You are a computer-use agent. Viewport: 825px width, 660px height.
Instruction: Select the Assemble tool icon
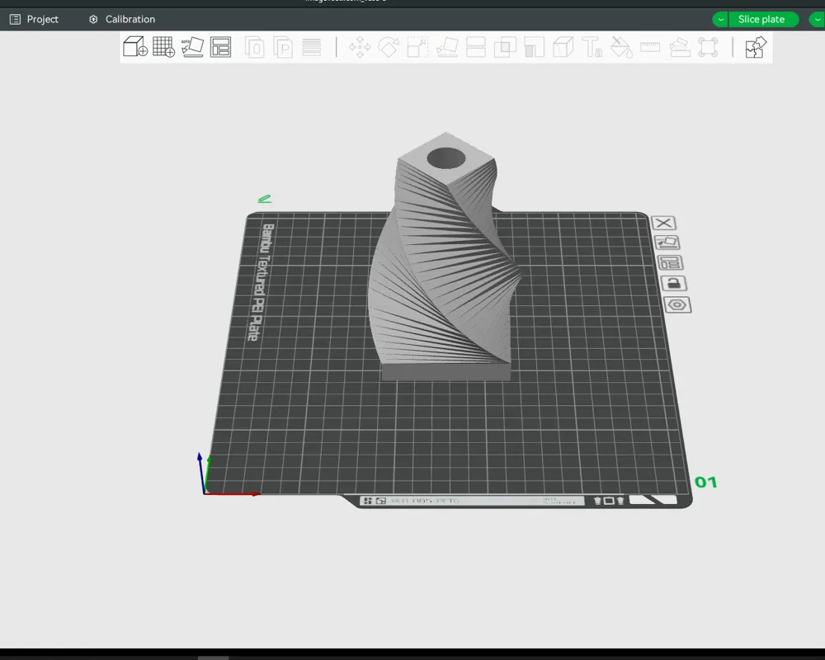[x=679, y=47]
